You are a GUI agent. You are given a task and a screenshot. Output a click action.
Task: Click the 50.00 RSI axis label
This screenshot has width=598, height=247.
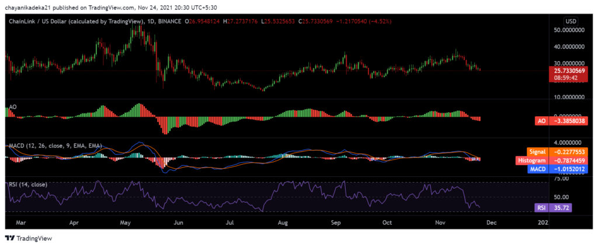[x=562, y=197]
